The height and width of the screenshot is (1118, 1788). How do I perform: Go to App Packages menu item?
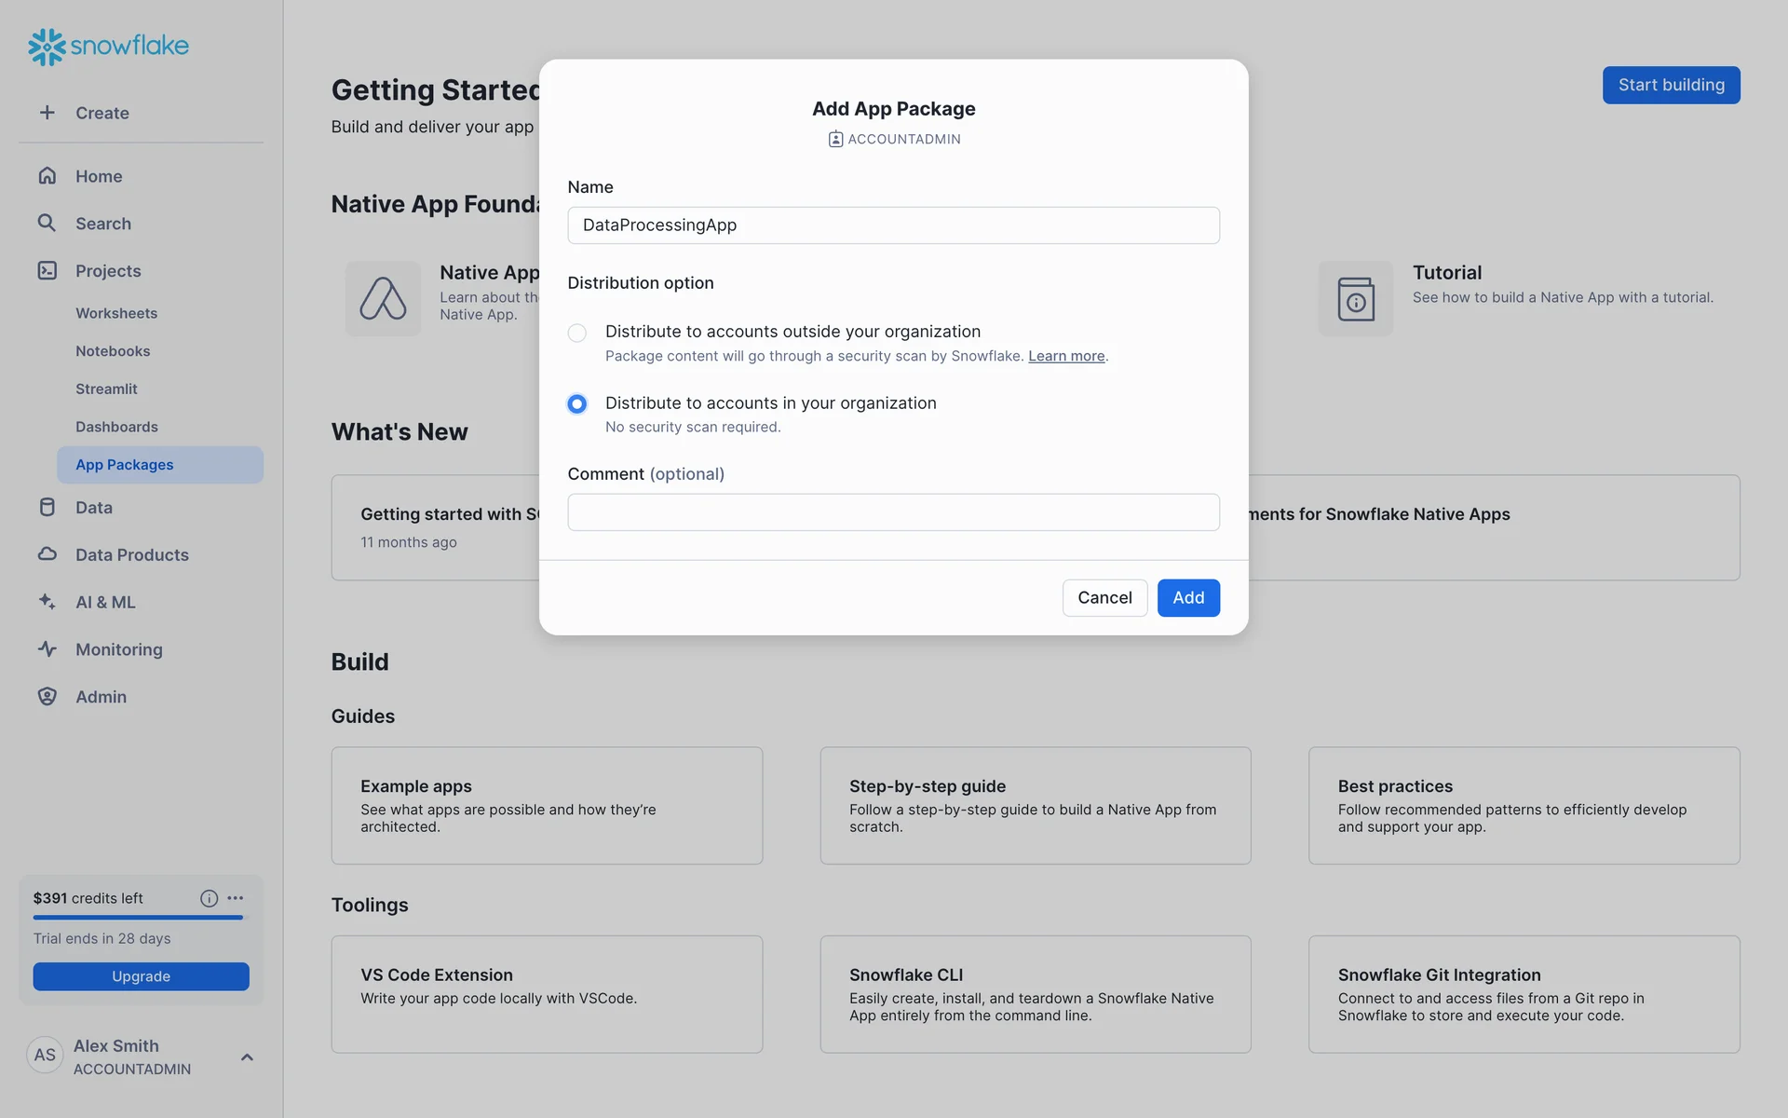click(125, 465)
